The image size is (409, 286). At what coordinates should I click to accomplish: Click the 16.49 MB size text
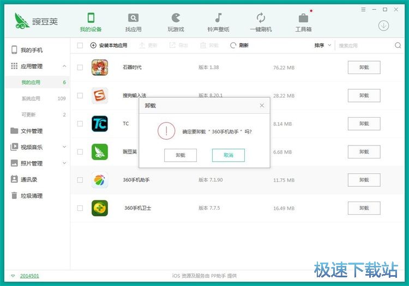pos(284,209)
